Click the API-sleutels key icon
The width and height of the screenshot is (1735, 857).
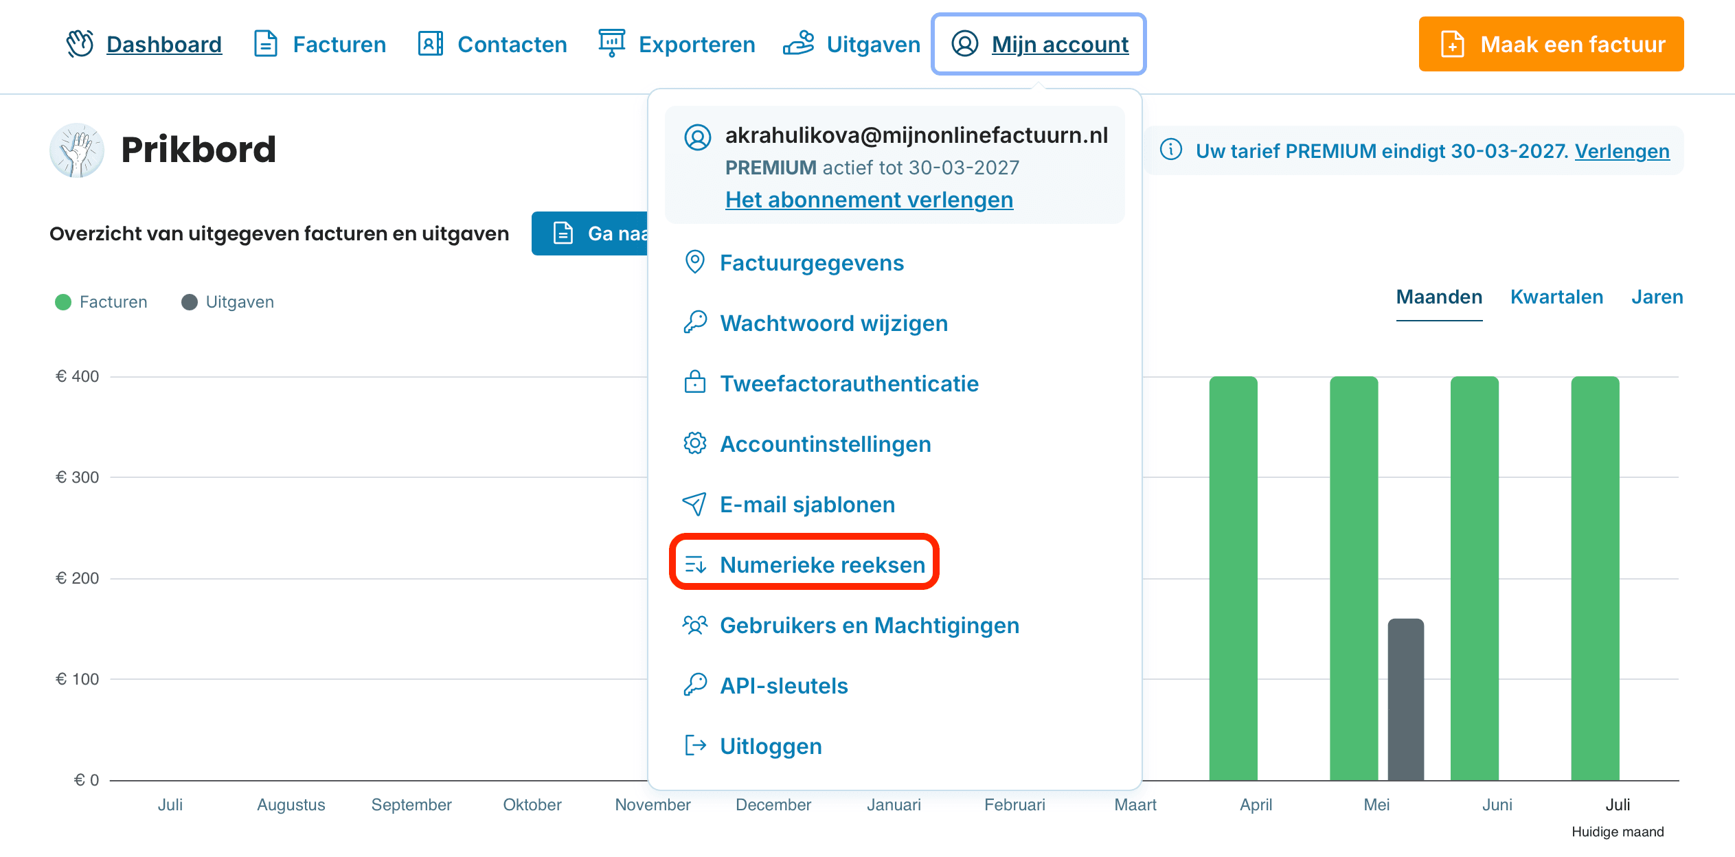coord(695,685)
